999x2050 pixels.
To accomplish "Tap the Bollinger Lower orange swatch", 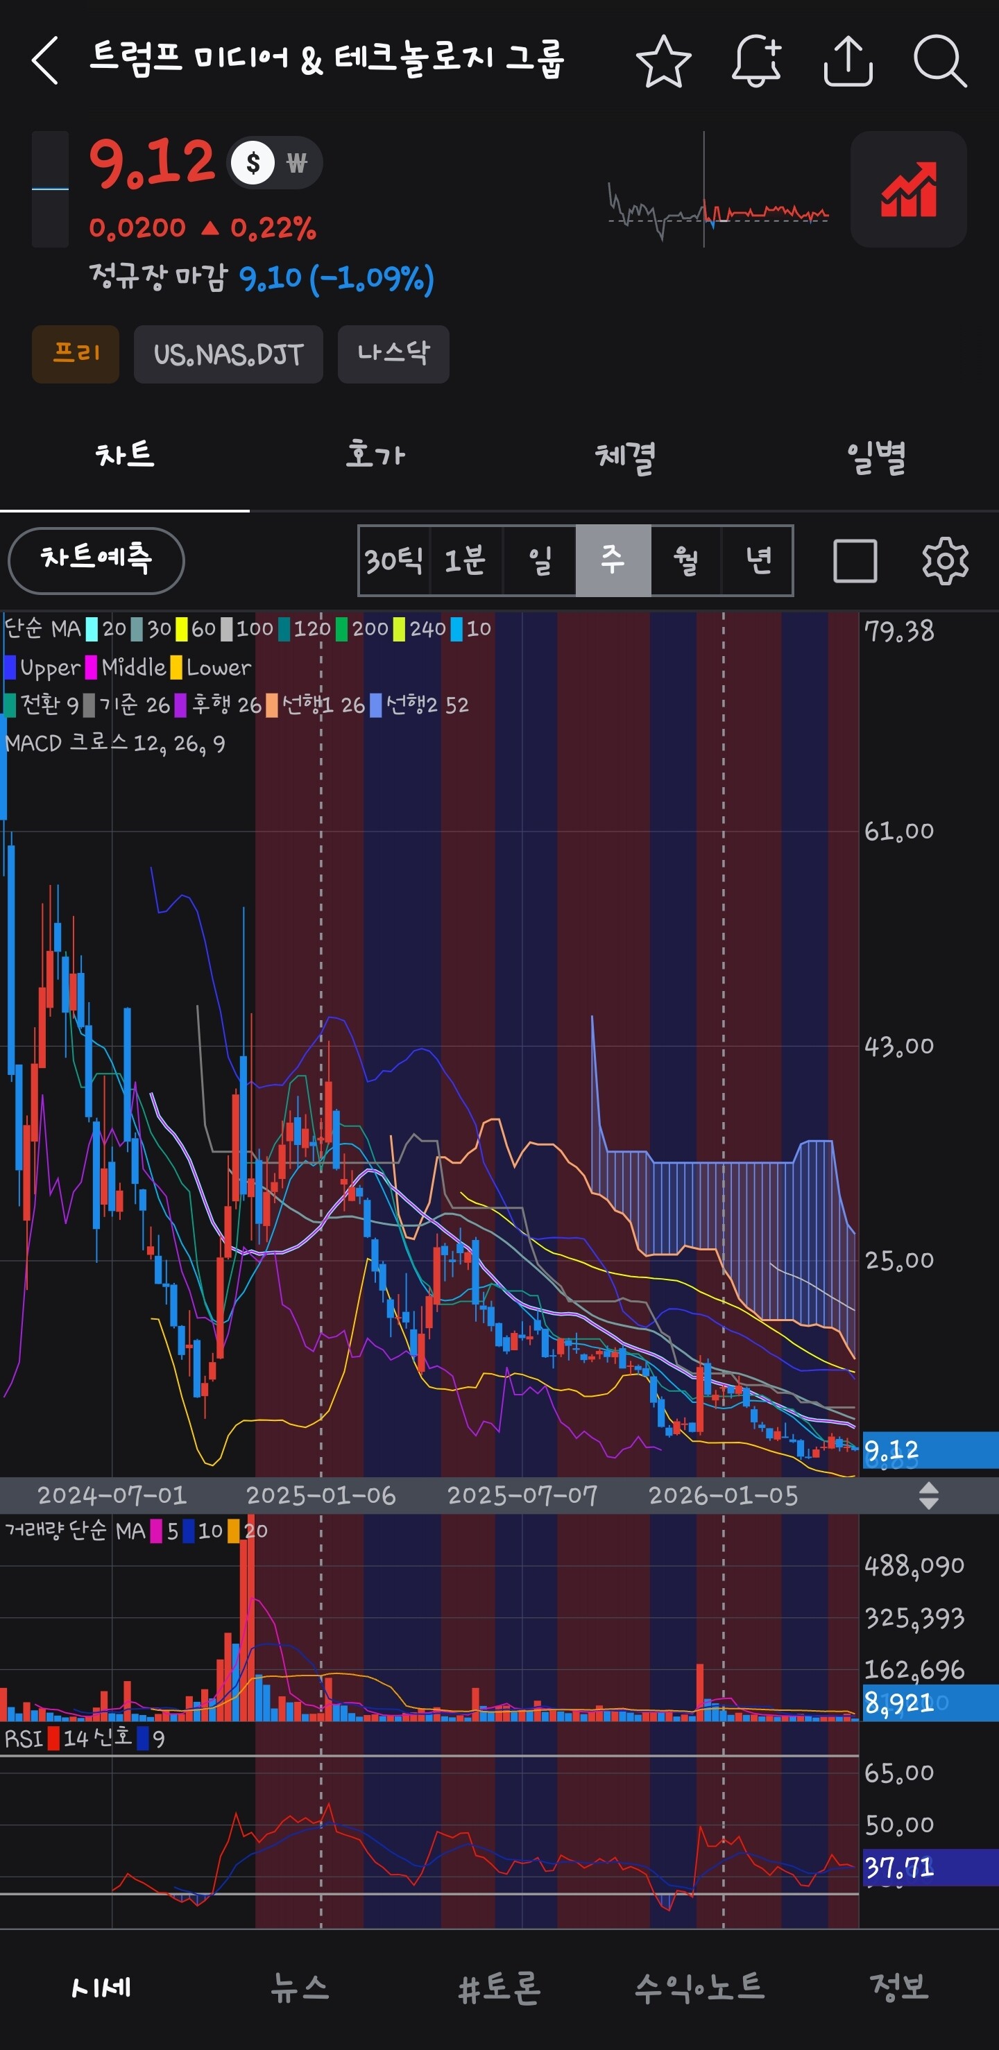I will click(176, 667).
